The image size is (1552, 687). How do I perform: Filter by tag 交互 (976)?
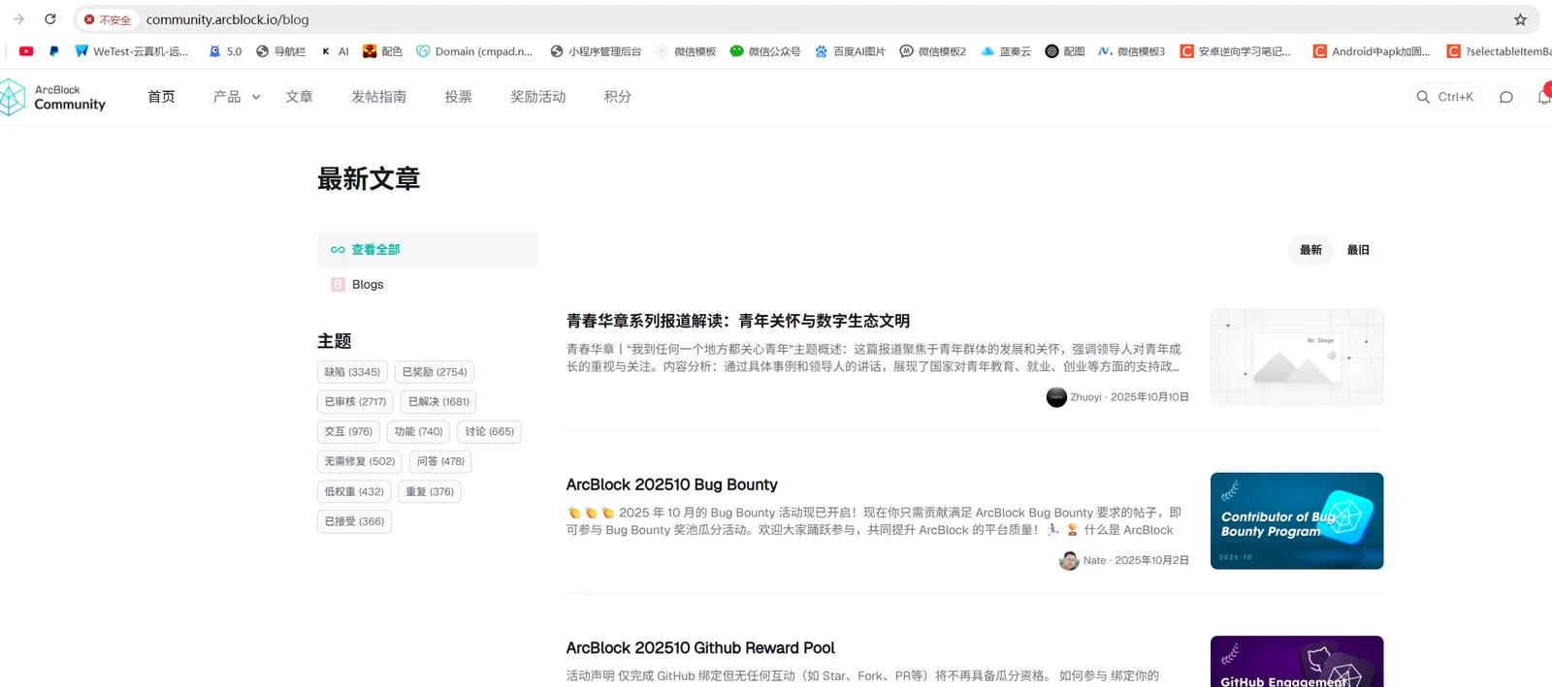pos(348,432)
